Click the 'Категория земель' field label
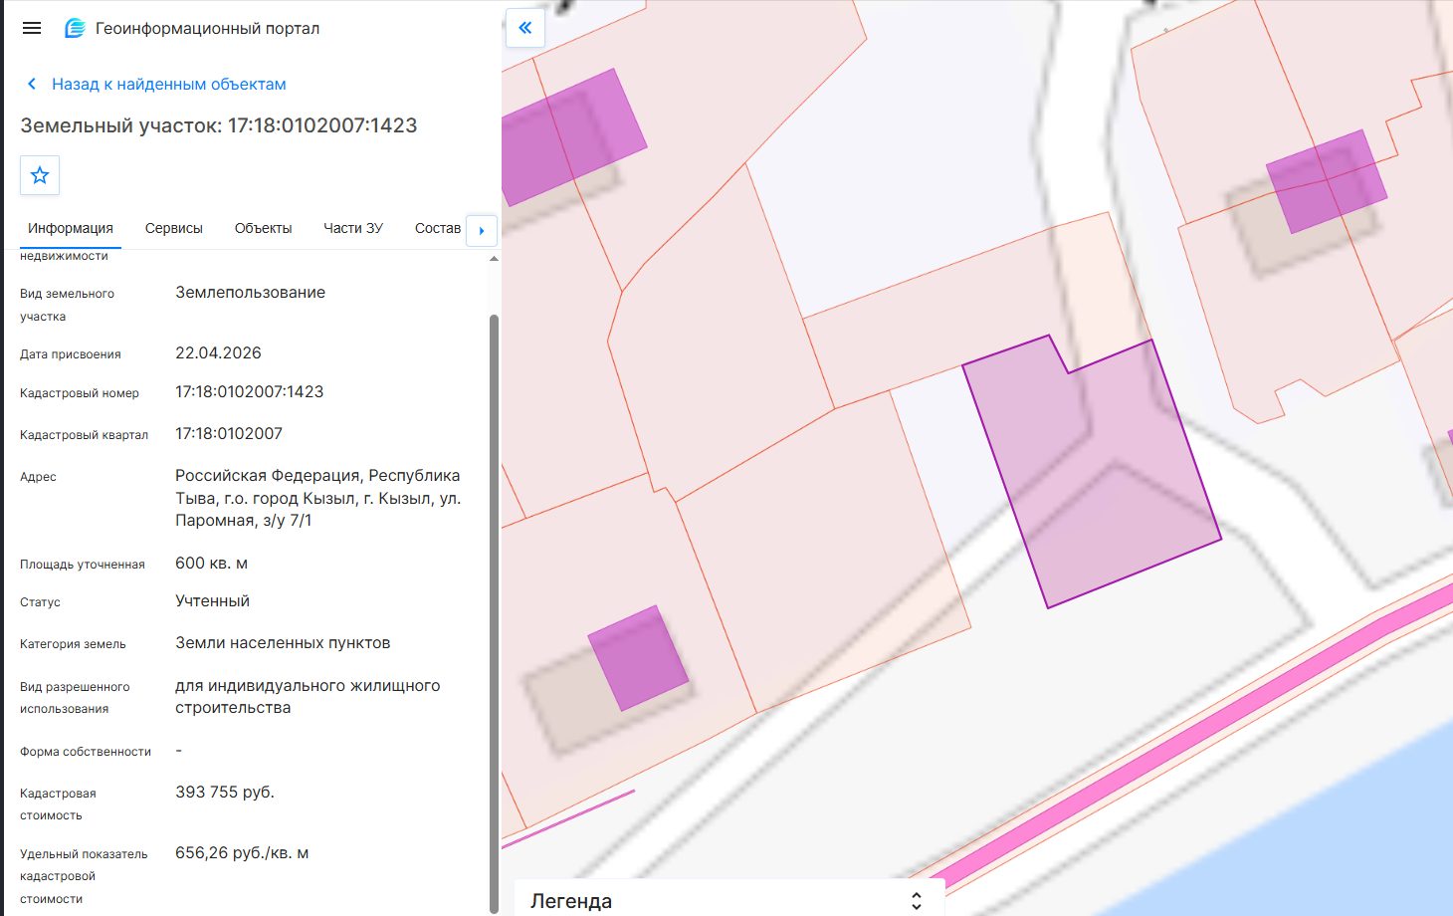Viewport: 1453px width, 916px height. point(73,644)
